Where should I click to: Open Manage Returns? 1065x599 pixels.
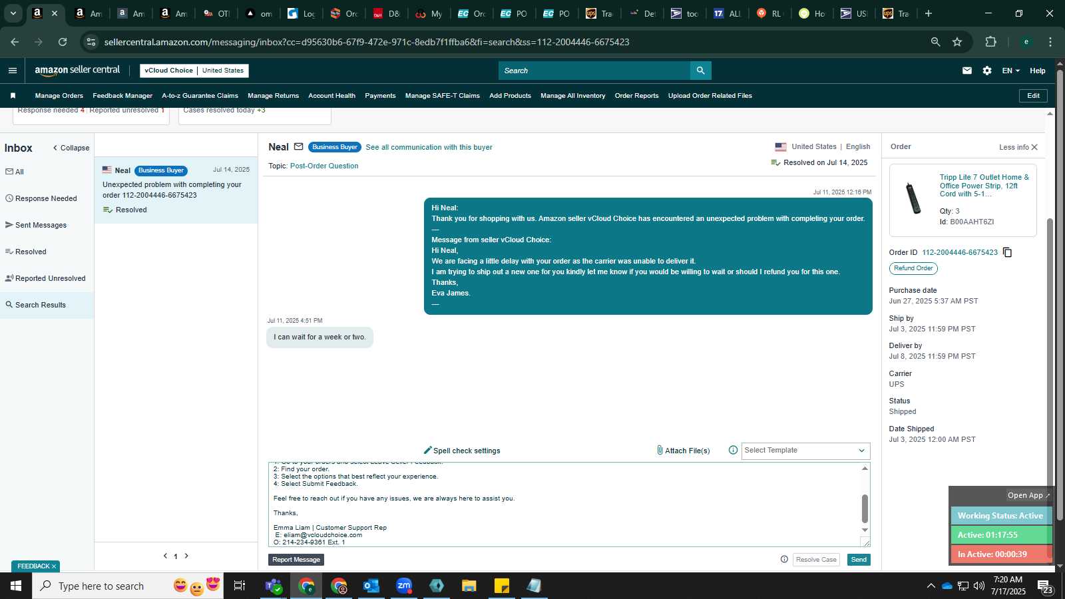click(273, 96)
